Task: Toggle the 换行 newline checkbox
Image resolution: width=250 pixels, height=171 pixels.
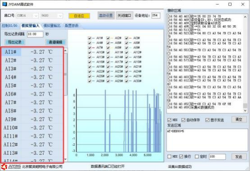Action: click(181, 157)
